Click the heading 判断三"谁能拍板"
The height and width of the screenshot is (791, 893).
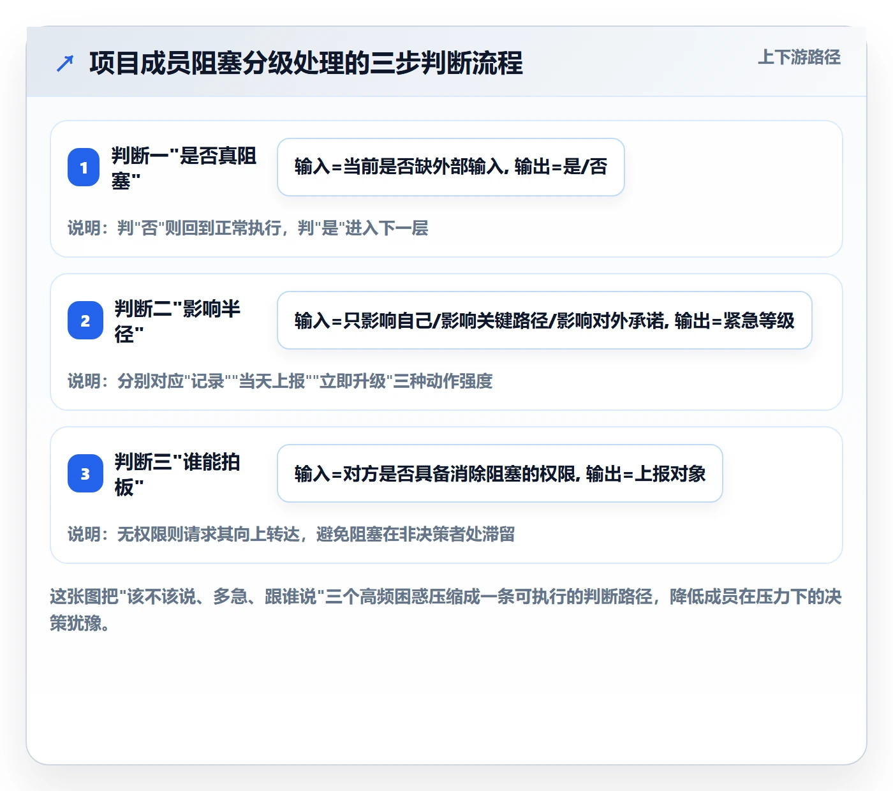[177, 474]
